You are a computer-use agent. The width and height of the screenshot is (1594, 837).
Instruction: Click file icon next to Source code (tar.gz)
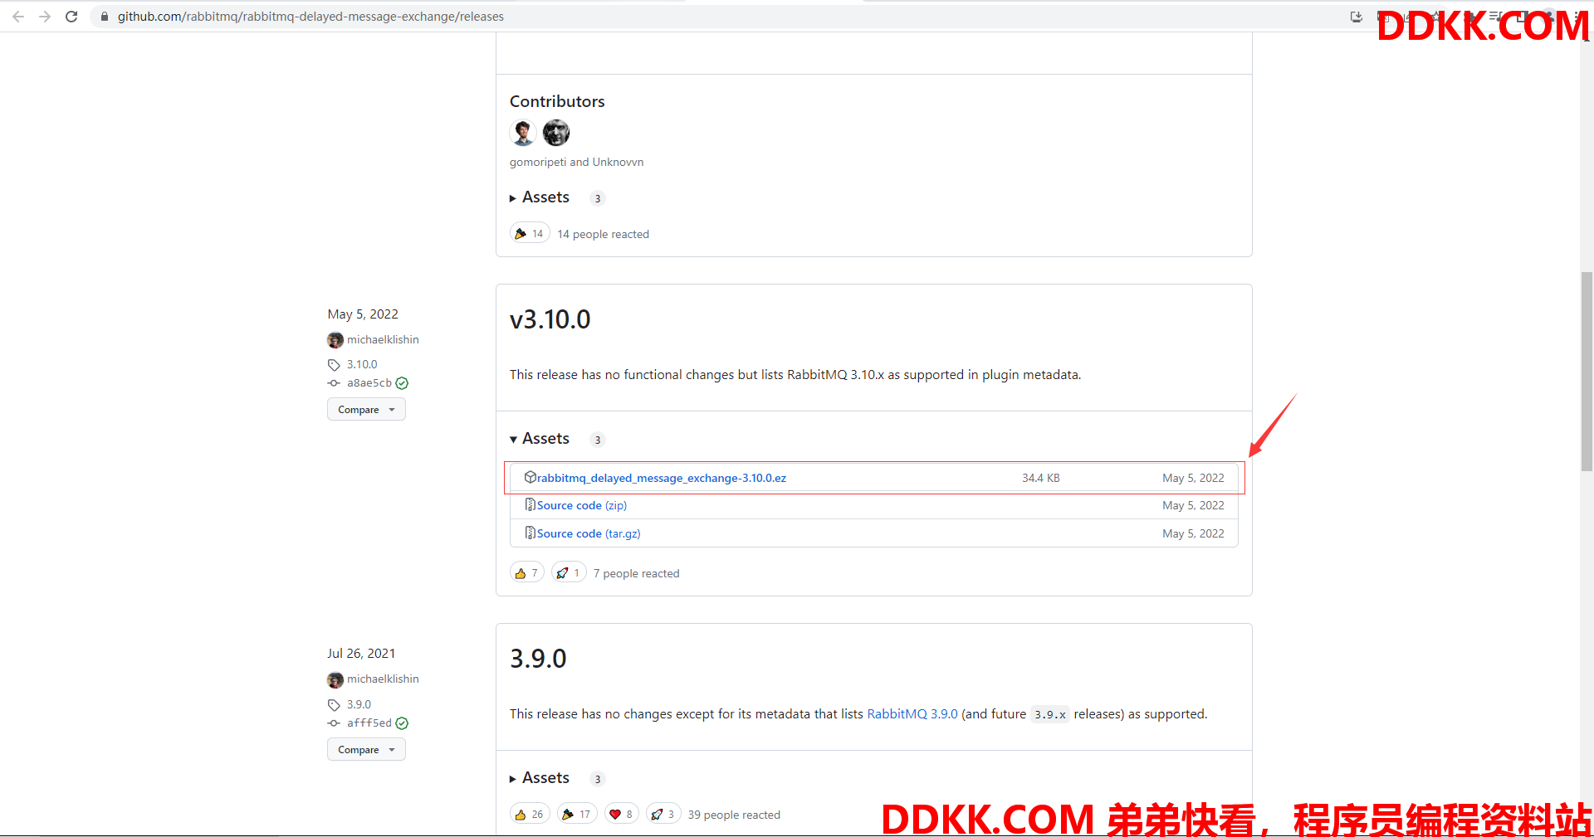(x=530, y=533)
